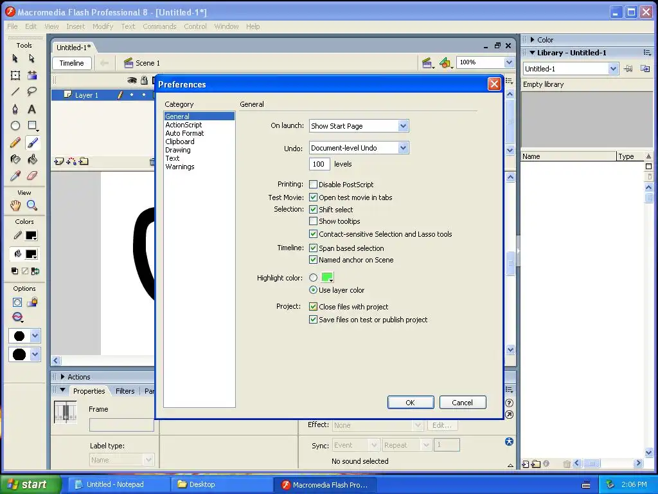The width and height of the screenshot is (658, 494).
Task: Open the Stroke color swatch
Action: [x=31, y=235]
